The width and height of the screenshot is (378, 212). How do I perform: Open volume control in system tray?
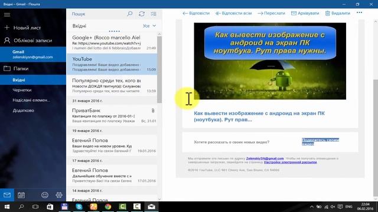coord(333,207)
